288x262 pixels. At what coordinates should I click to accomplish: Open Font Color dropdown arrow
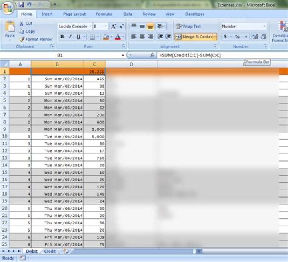124,37
